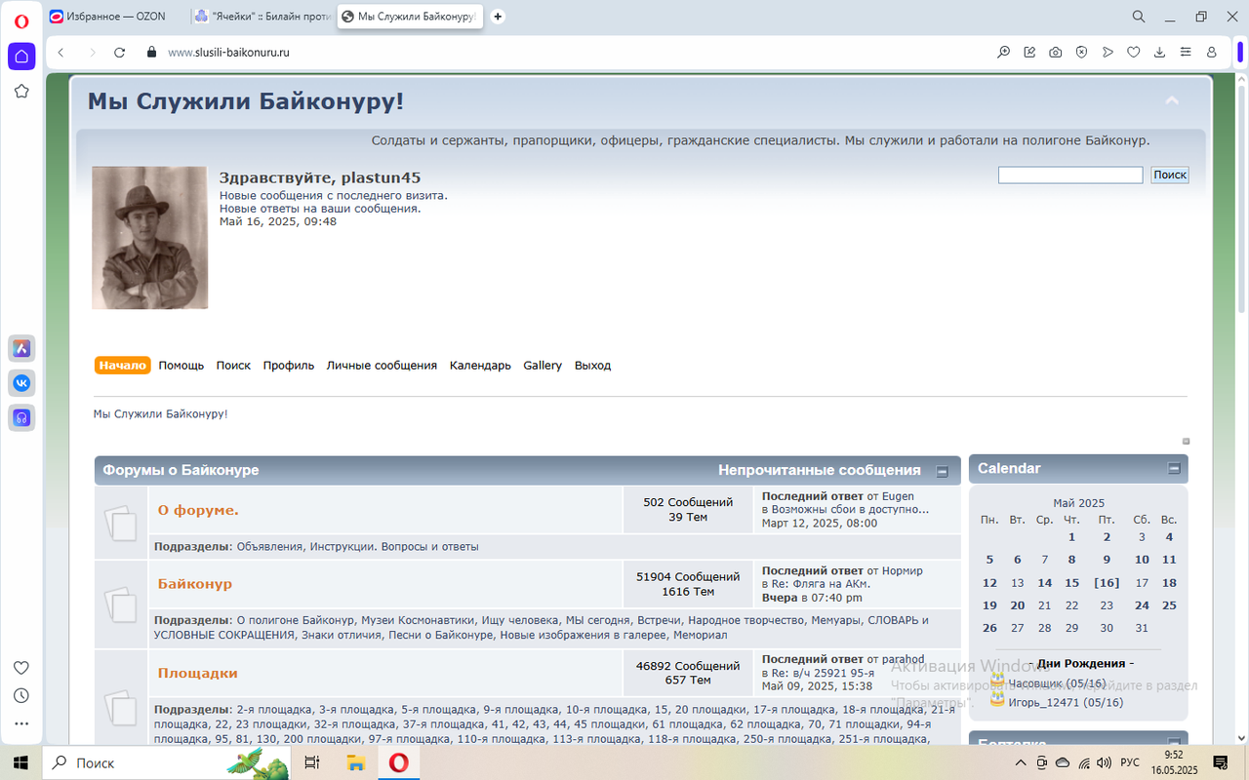The width and height of the screenshot is (1249, 780).
Task: Open the notification center icon
Action: [x=1220, y=762]
